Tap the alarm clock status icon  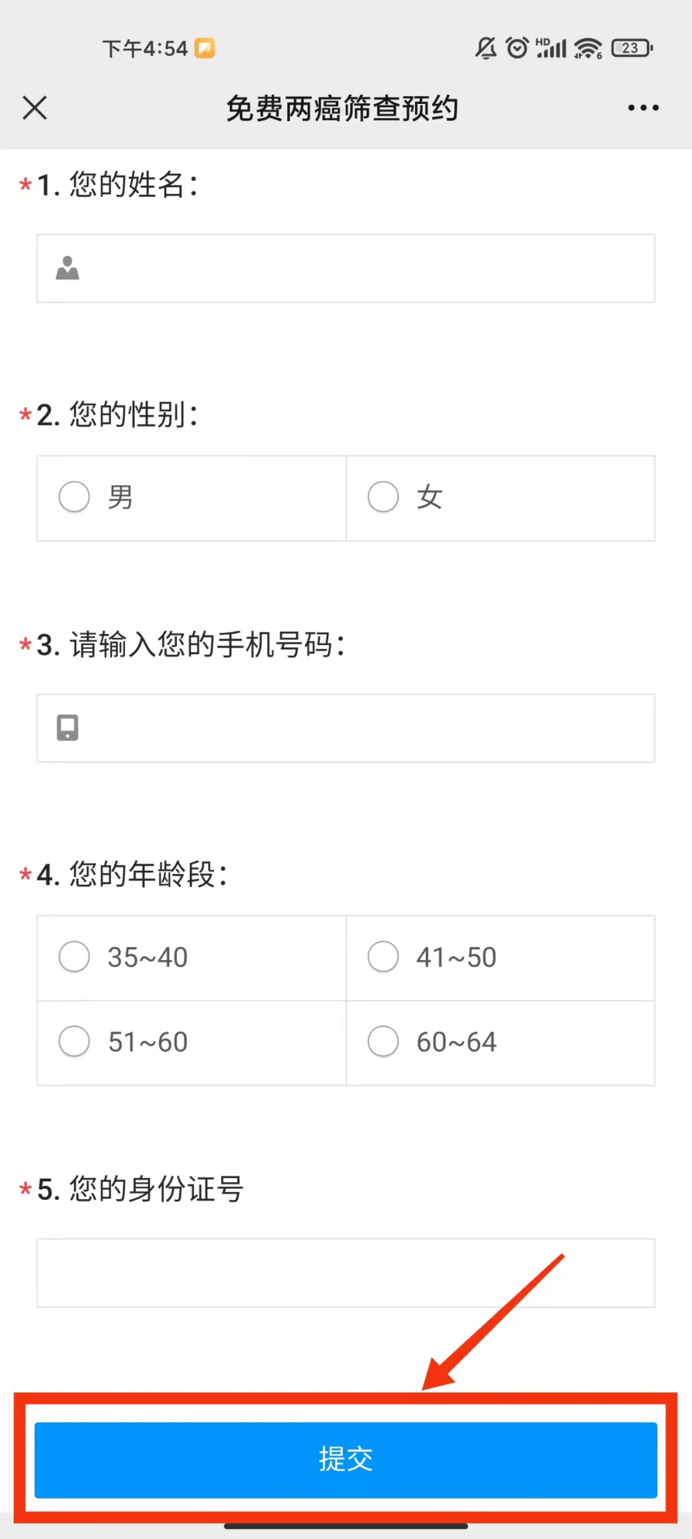click(517, 48)
